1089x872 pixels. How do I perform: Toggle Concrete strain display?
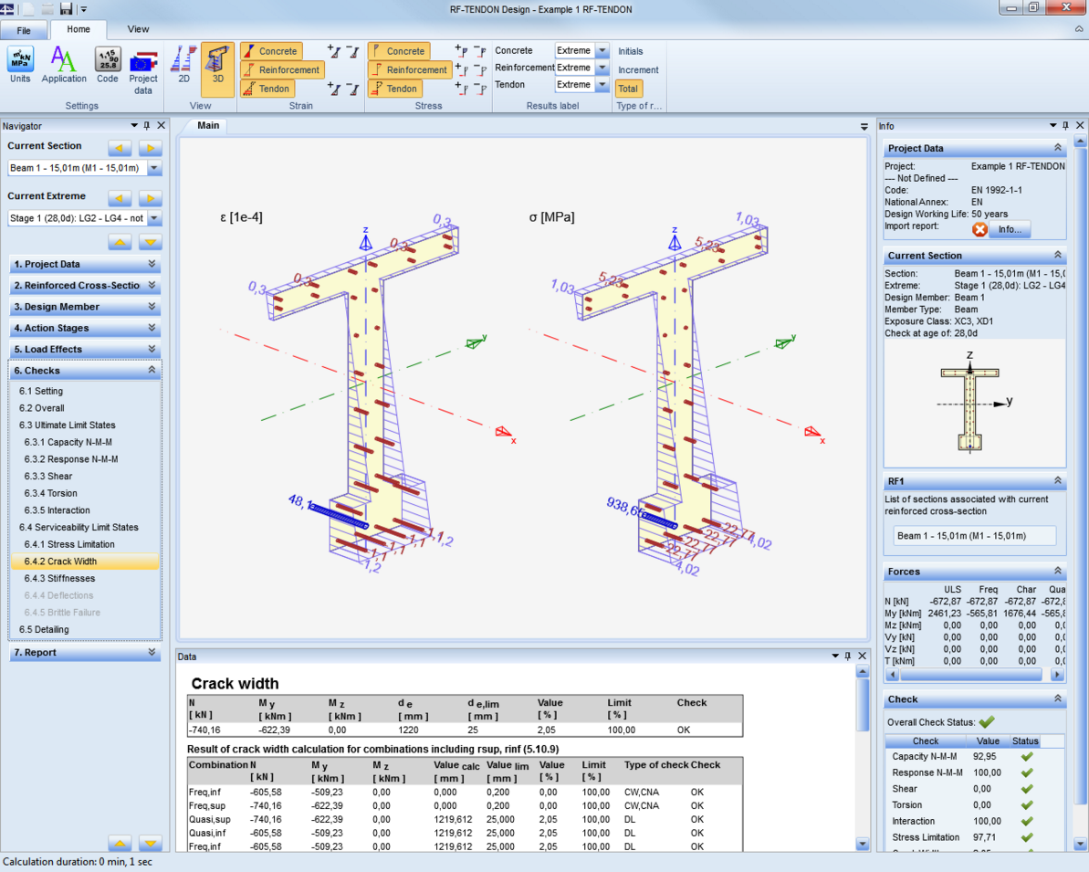click(274, 51)
